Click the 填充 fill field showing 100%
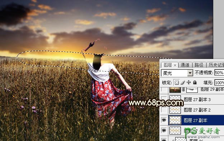The image size is (224, 141). pos(219,83)
